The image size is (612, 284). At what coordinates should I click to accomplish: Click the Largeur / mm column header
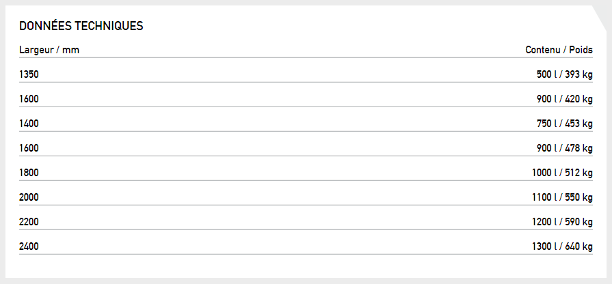[44, 50]
